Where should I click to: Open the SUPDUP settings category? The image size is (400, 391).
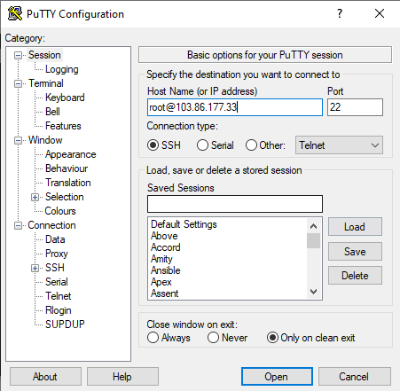tap(65, 325)
